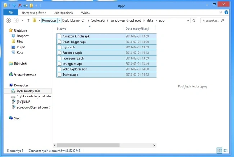
Task: Click the file icon beside Facebook.apk
Action: coord(59,53)
